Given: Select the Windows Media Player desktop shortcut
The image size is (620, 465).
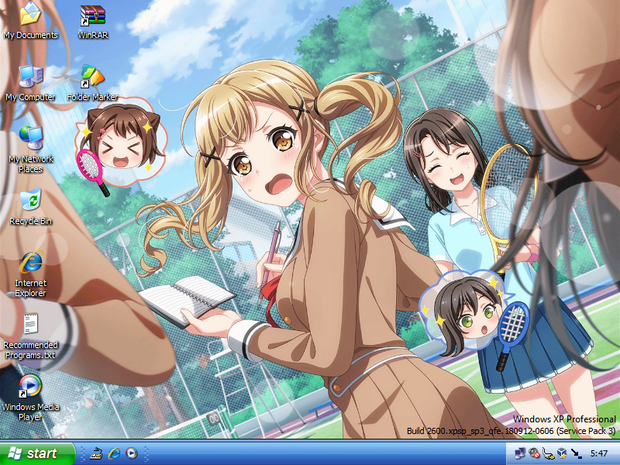Looking at the screenshot, I should (30, 398).
